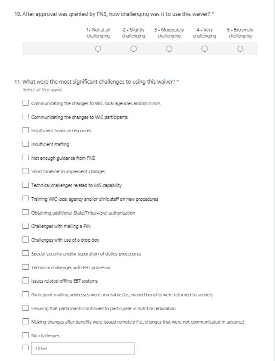Tick the 'No challenges' checkbox
This screenshot has height=361, width=275.
tap(26, 336)
